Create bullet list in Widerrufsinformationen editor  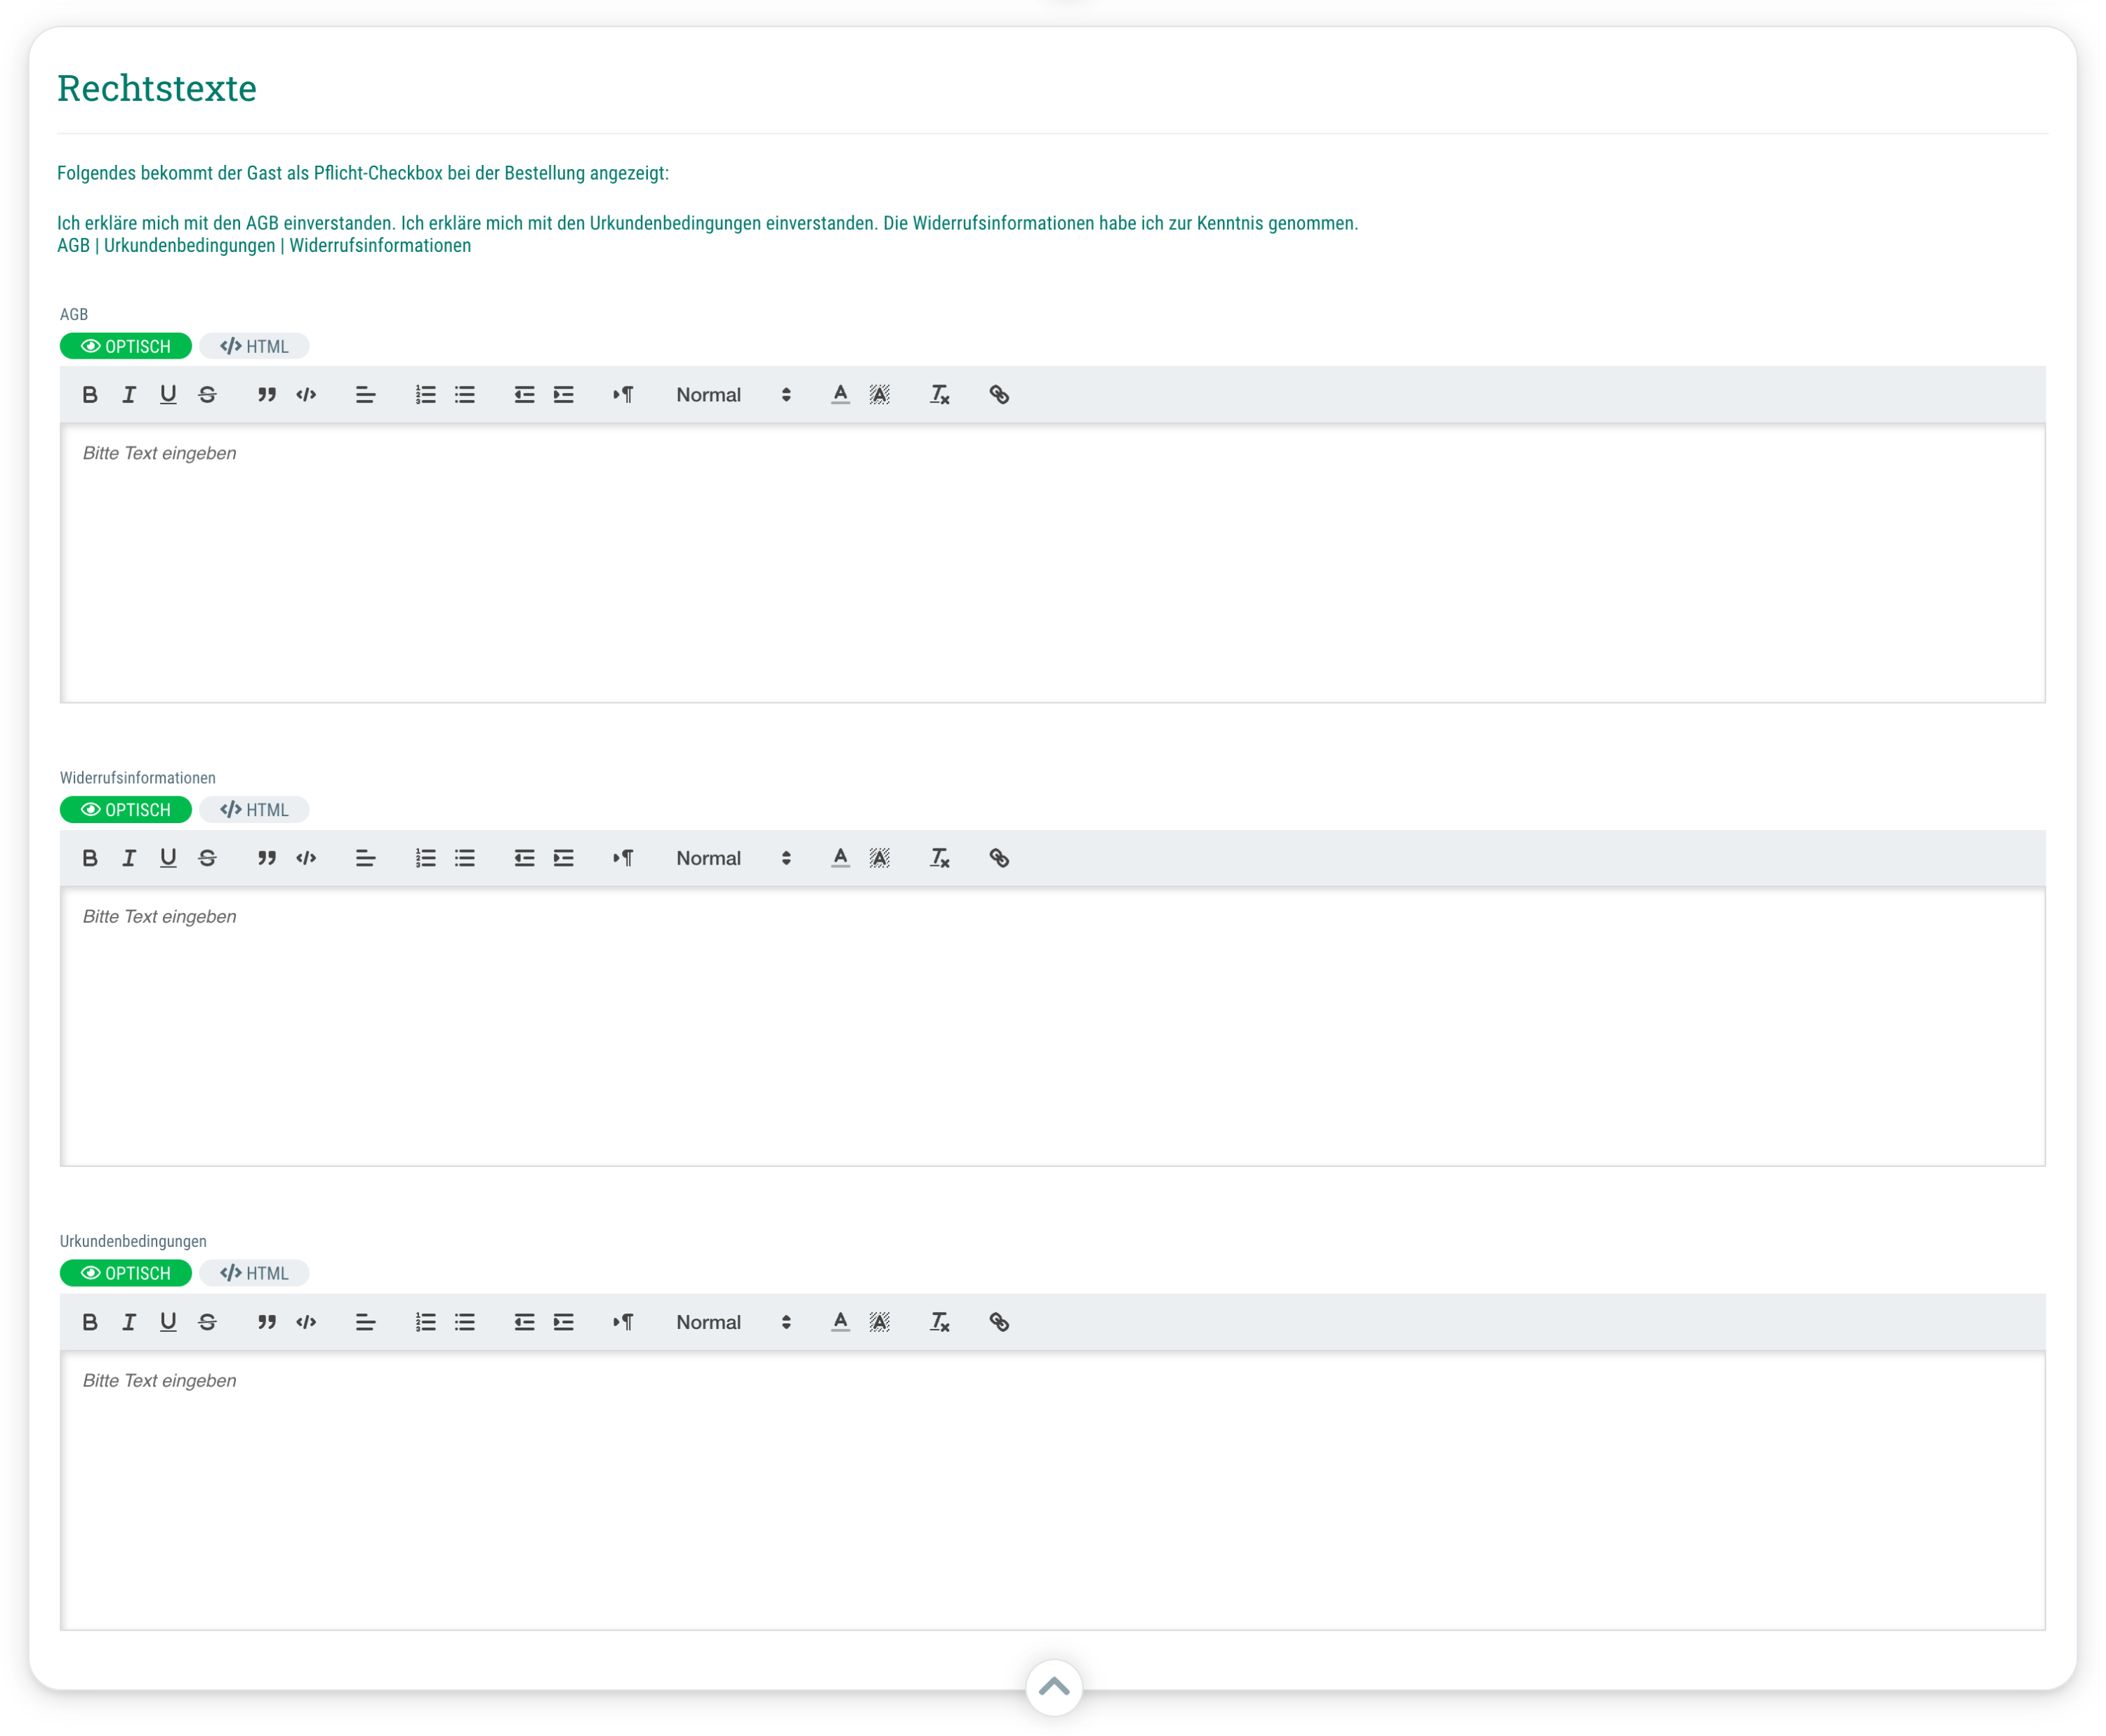(x=464, y=858)
